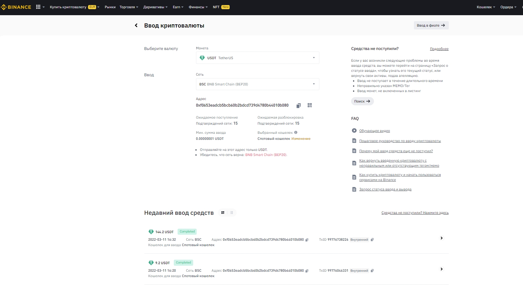Click the info icon next to Выбранный кошелек

[296, 133]
